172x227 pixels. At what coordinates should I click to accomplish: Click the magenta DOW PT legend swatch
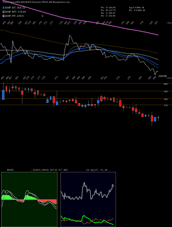pyautogui.click(x=4, y=16)
